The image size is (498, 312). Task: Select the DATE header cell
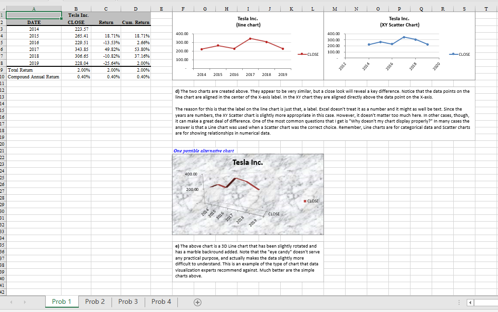pyautogui.click(x=34, y=22)
